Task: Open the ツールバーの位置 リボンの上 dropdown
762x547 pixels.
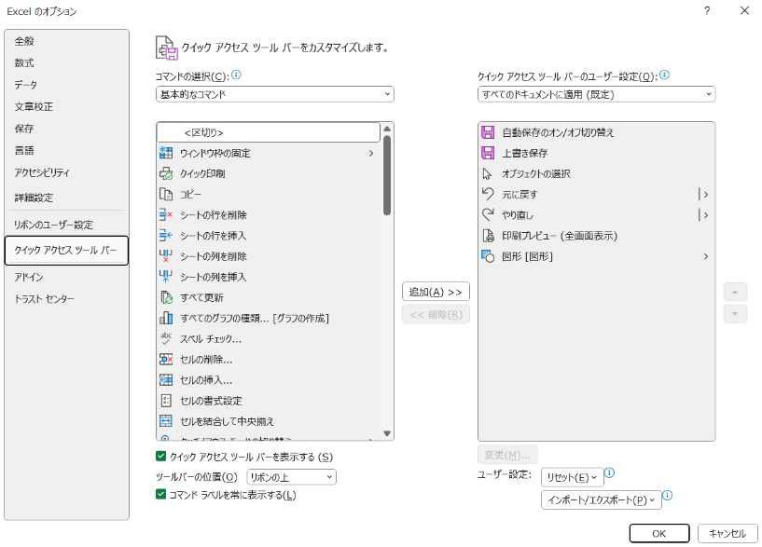Action: click(x=292, y=477)
